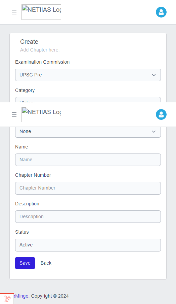Click the Chapter Number label text
Image resolution: width=176 pixels, height=304 pixels.
click(33, 175)
